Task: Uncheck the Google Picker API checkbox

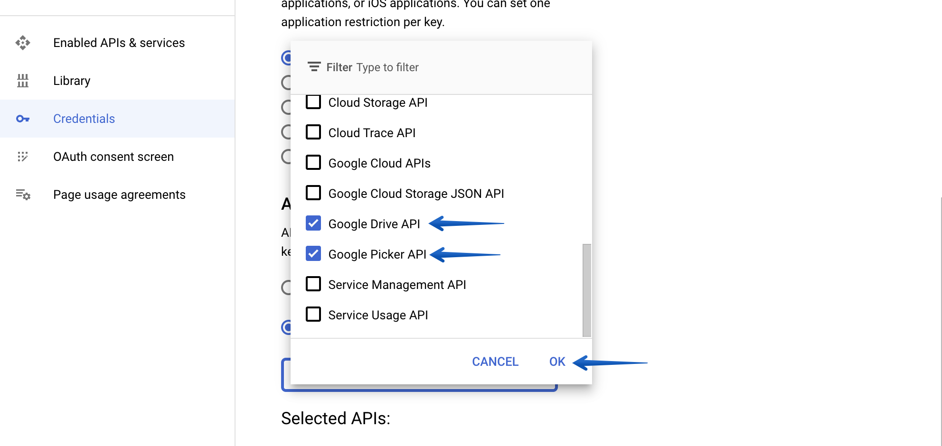Action: (x=313, y=254)
